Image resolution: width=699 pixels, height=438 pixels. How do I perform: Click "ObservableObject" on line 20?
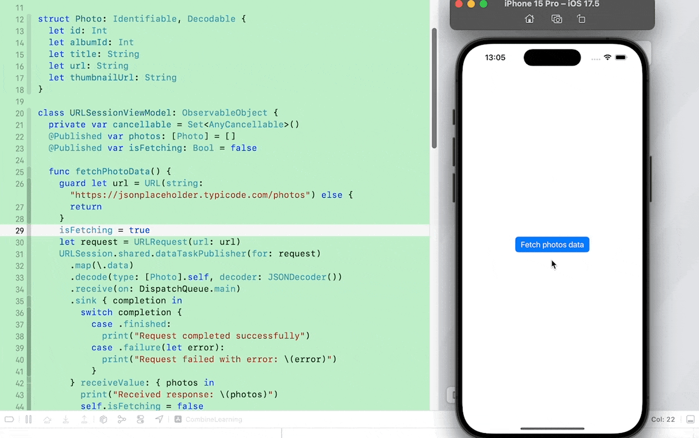click(x=225, y=113)
